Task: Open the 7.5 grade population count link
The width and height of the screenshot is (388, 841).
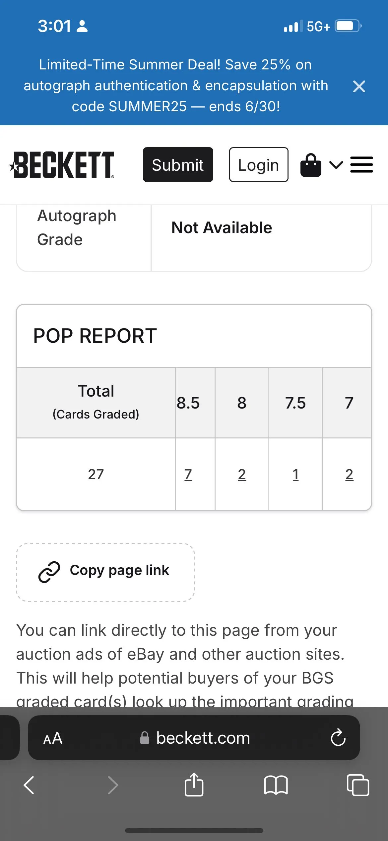Action: tap(295, 474)
